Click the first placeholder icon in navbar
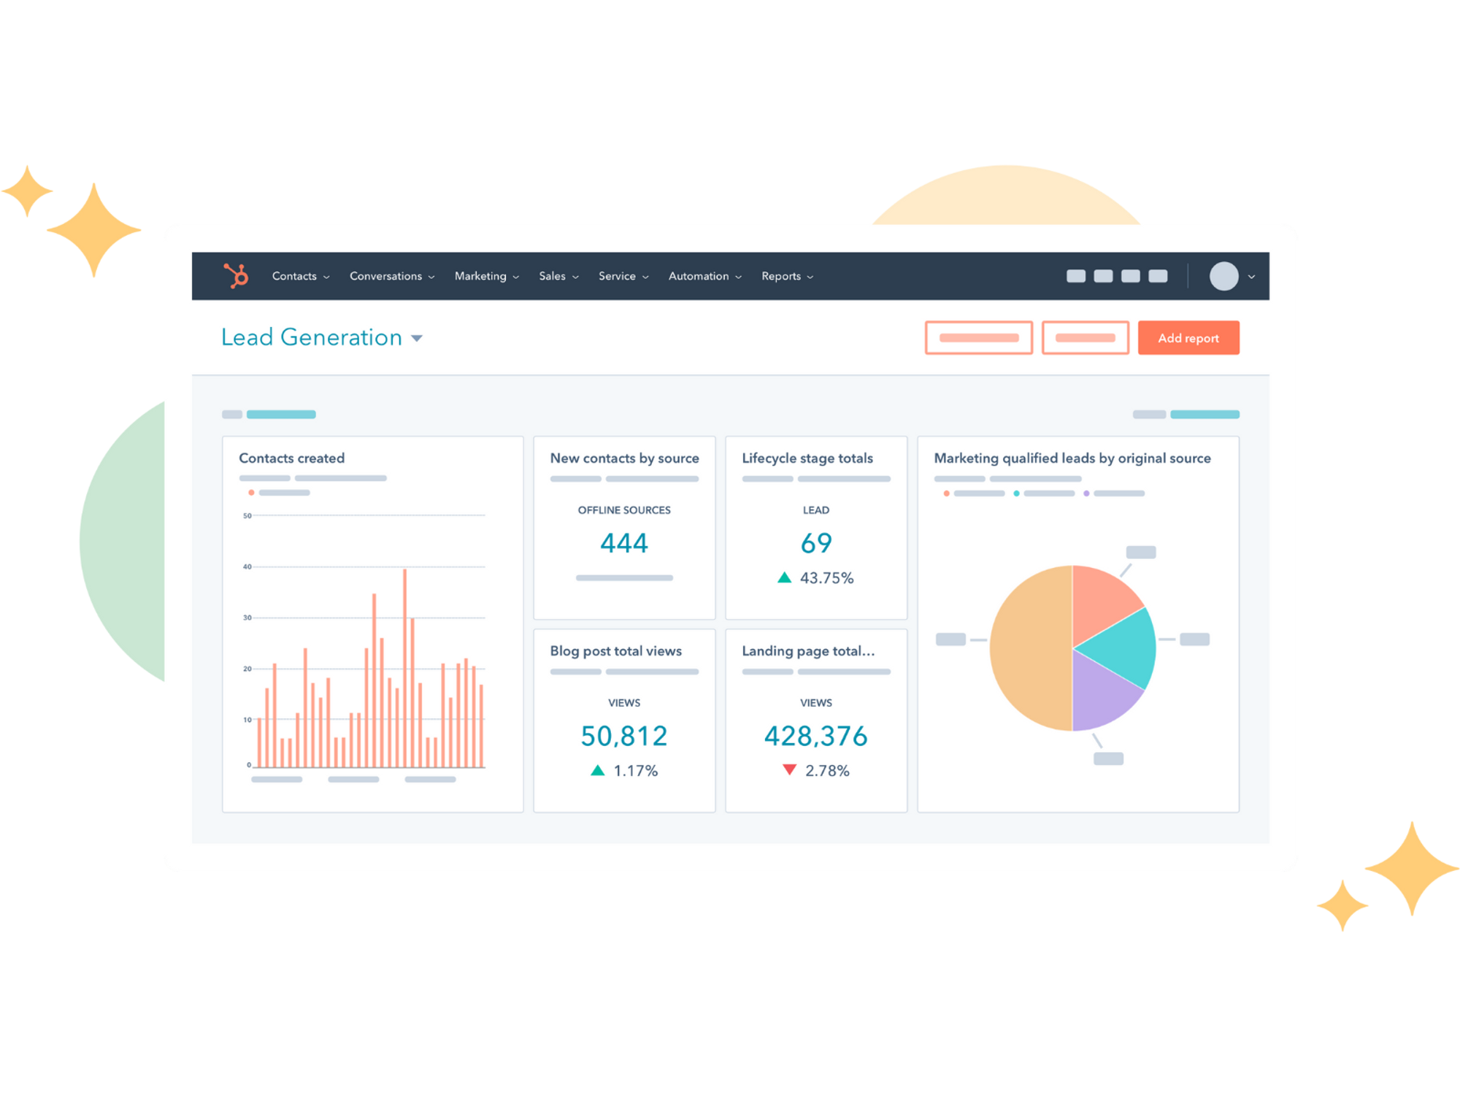This screenshot has width=1460, height=1095. pyautogui.click(x=1075, y=276)
